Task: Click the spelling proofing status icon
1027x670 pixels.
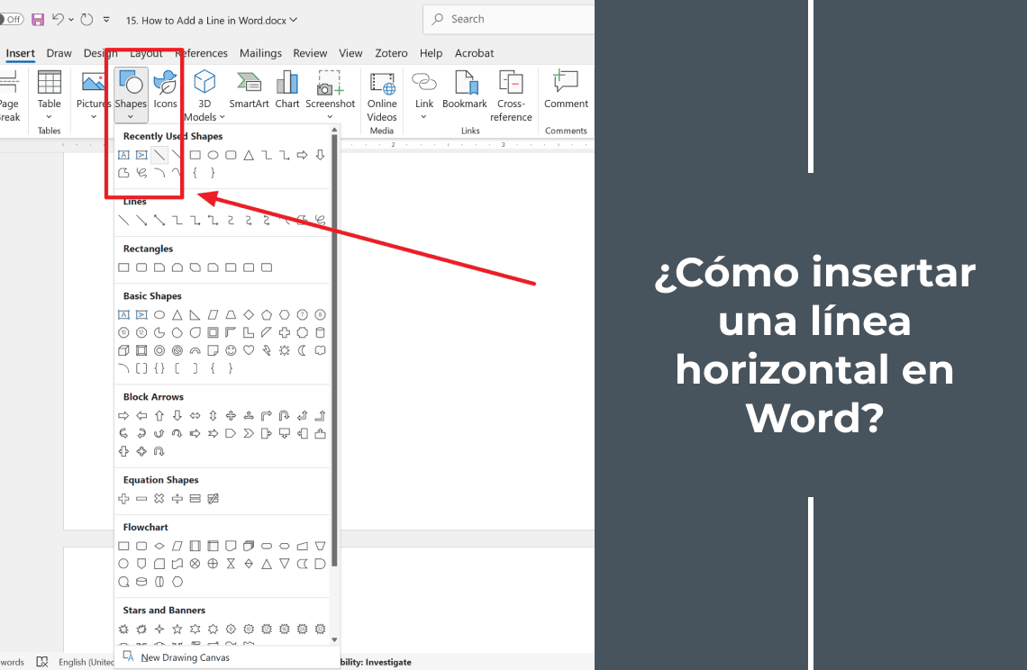Action: coord(42,662)
